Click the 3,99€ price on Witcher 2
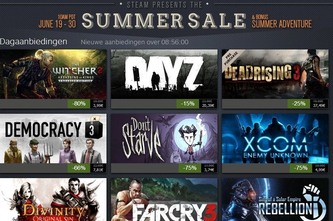The image size is (333, 221). (98, 105)
